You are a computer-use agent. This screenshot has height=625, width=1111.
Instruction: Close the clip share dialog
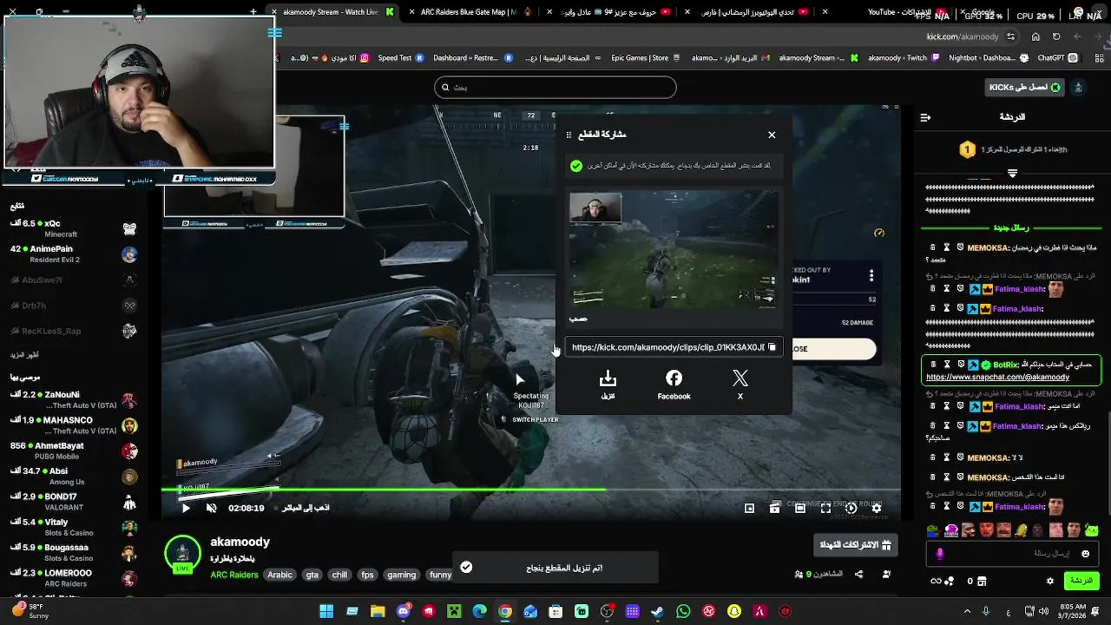click(x=772, y=135)
